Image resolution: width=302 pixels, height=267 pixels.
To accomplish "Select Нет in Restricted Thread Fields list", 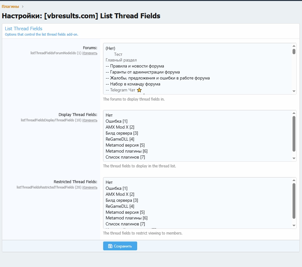I will tap(109, 182).
